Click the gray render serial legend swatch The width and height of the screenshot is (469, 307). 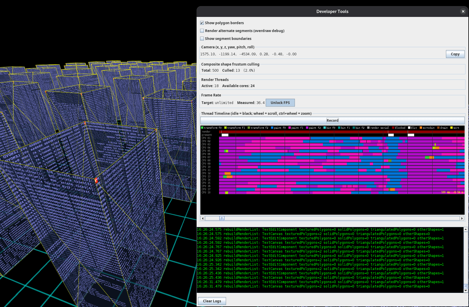coord(368,128)
